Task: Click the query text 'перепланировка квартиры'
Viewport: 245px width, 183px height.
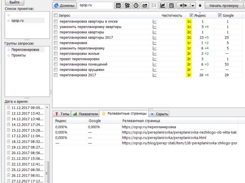Action: (82, 32)
